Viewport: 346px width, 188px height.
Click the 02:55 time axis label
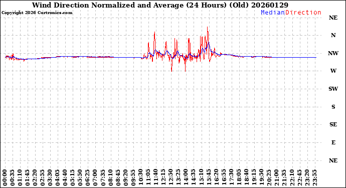[43, 178]
